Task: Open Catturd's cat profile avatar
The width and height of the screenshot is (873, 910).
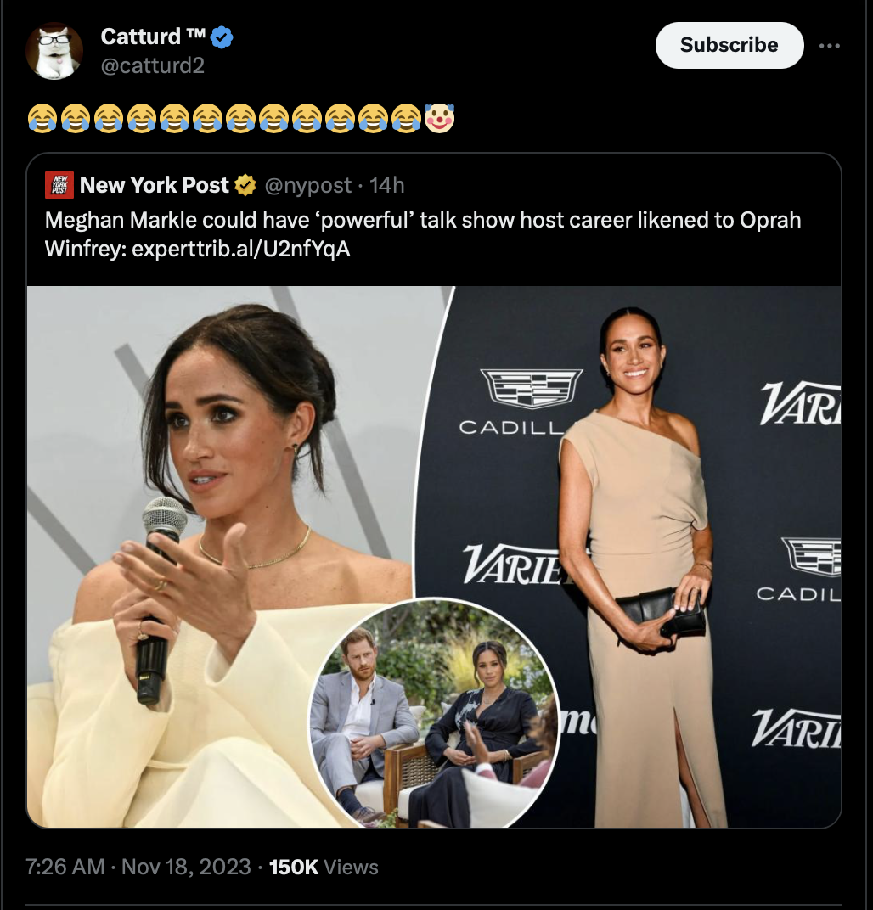Action: coord(54,51)
